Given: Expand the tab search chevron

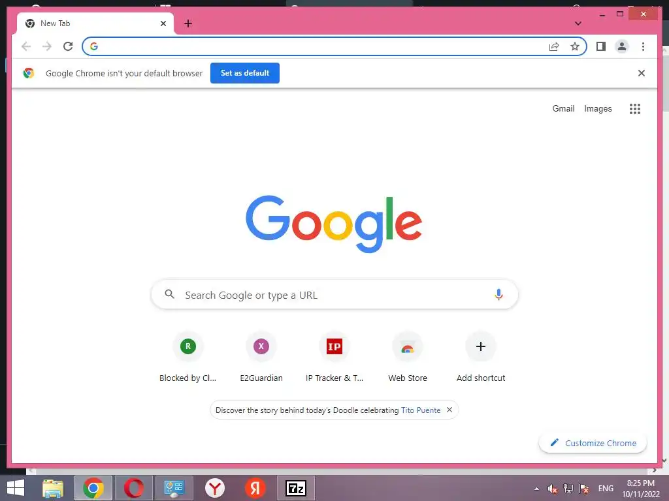Looking at the screenshot, I should [x=578, y=23].
